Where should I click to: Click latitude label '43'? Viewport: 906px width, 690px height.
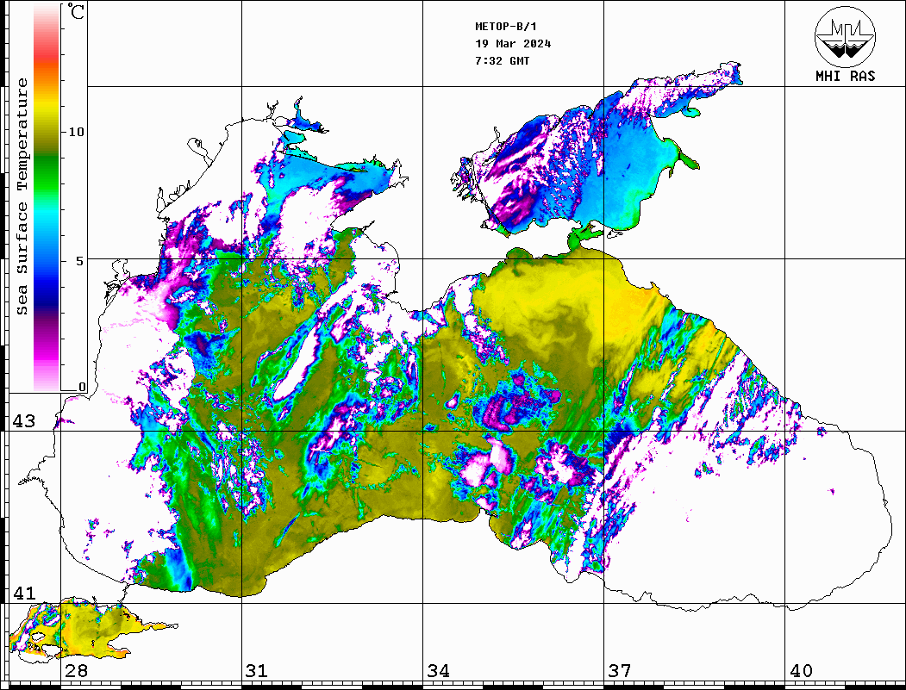[24, 421]
